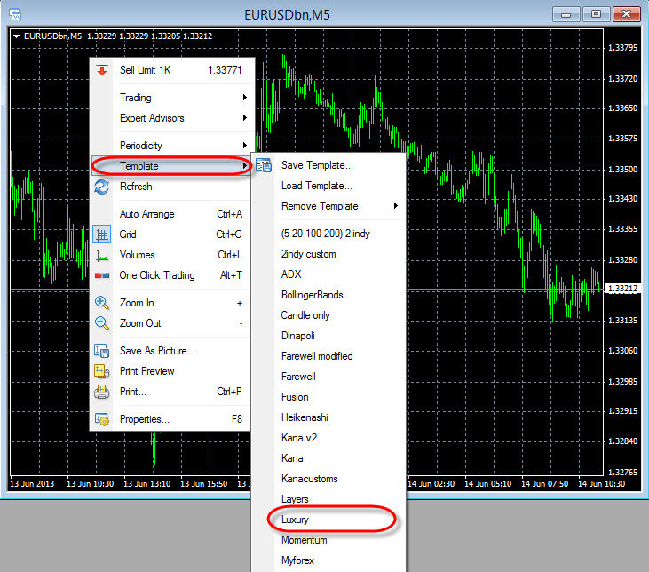Click the Zoom Out magnifier icon
The image size is (649, 572).
pos(102,323)
